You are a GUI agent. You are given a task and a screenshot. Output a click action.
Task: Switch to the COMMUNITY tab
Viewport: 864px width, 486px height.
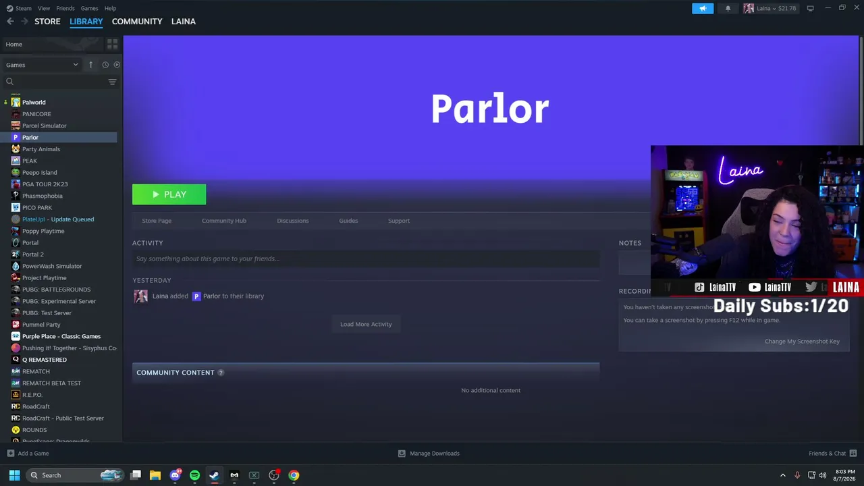pyautogui.click(x=137, y=22)
